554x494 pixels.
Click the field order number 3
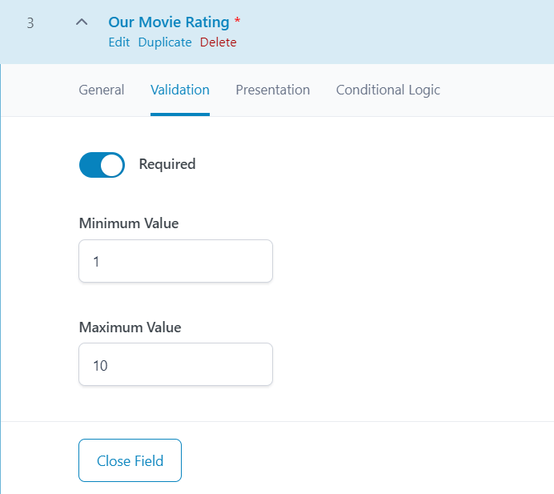point(30,23)
